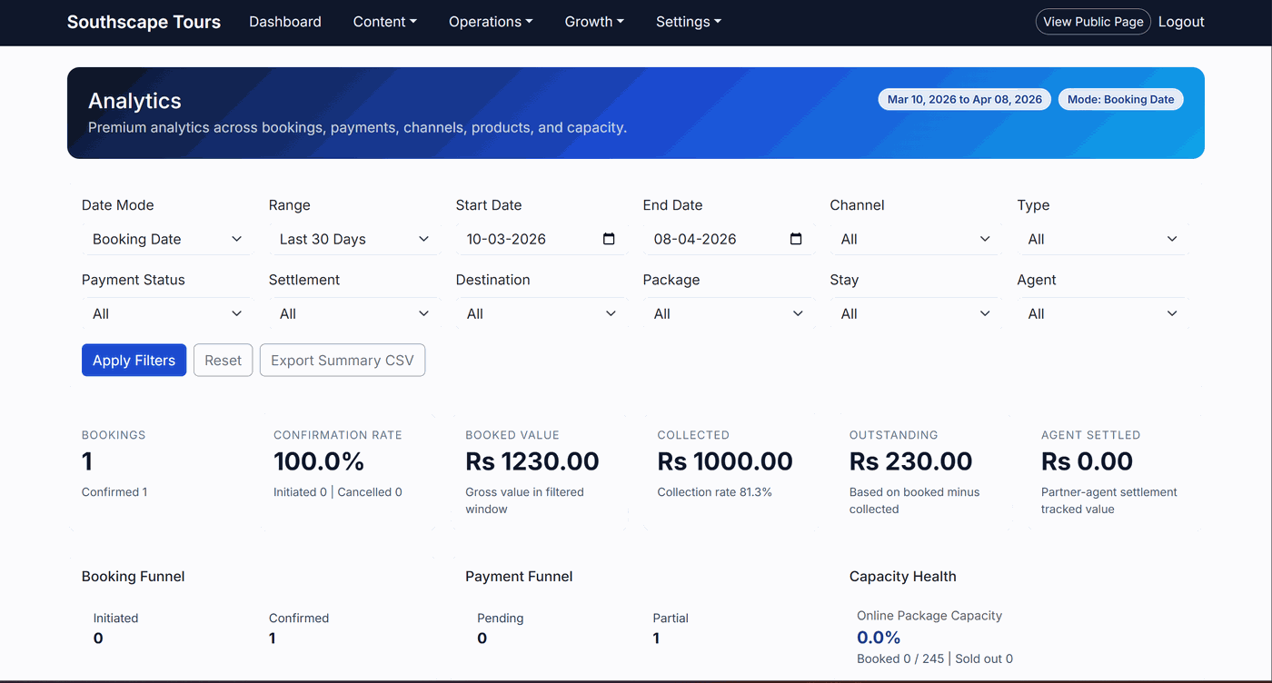
Task: Click the Start Date field showing 10-03-2026
Action: (542, 239)
